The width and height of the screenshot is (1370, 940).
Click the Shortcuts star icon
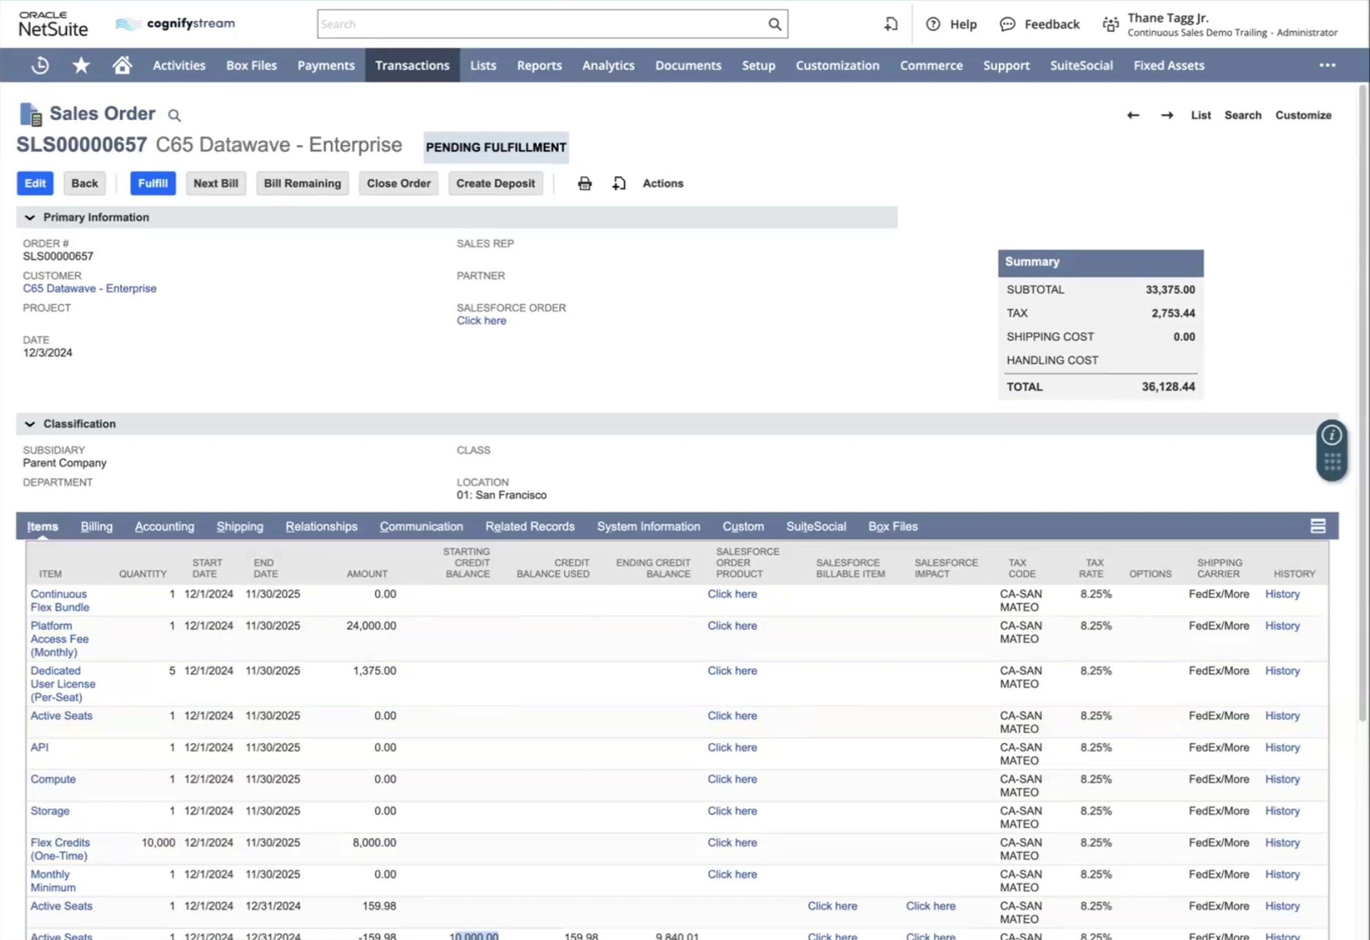coord(81,65)
